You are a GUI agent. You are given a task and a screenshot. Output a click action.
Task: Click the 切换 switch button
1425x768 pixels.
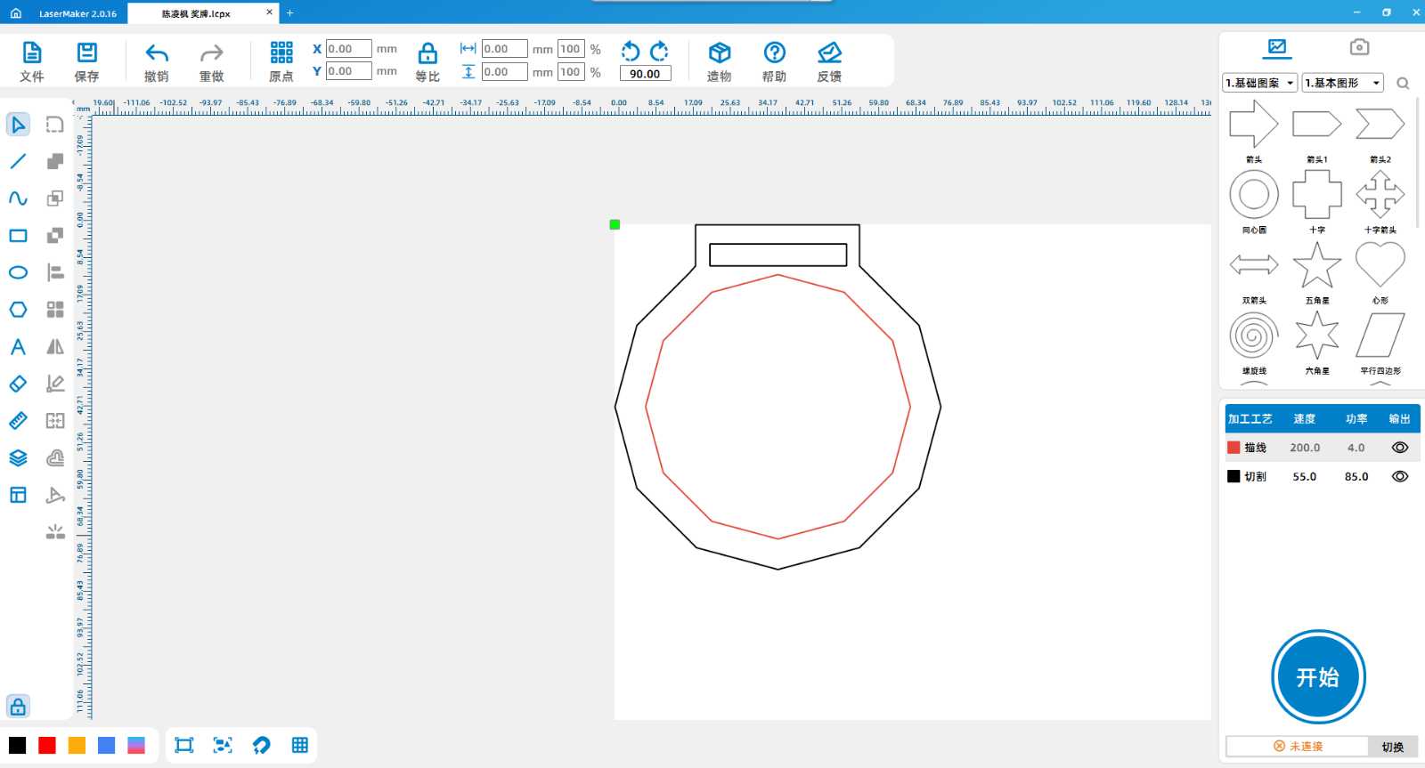[1392, 747]
